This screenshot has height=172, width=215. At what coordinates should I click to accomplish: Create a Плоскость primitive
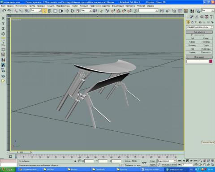(x=206, y=52)
